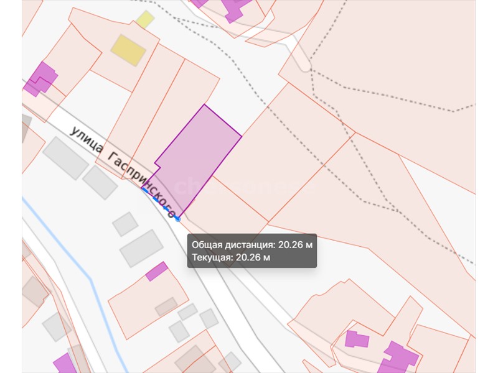The width and height of the screenshot is (498, 373).
Task: Click the magenta building at far left
Action: click(41, 78)
